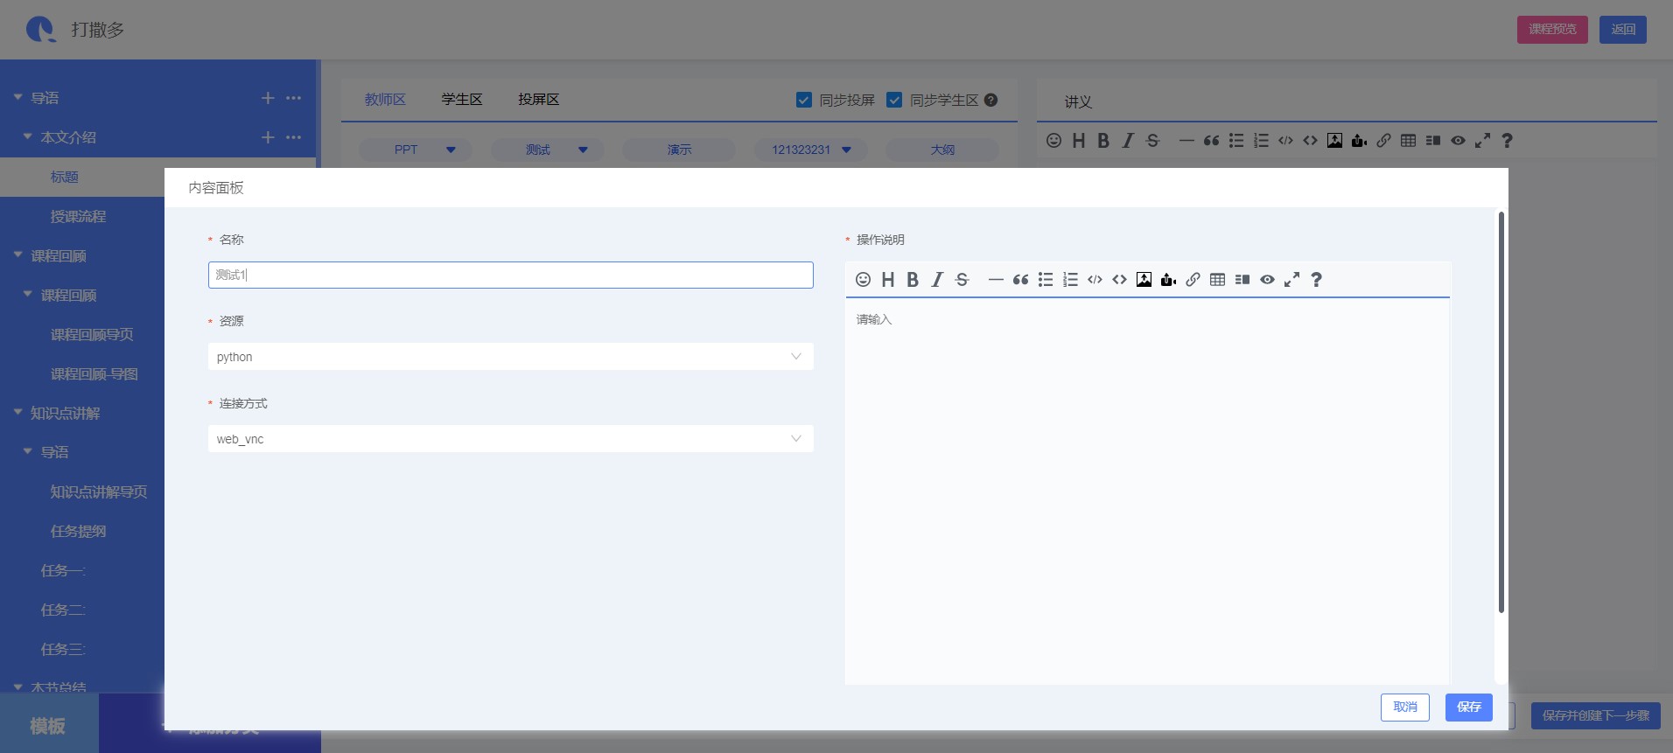
Task: Click 返回 button
Action: (x=1623, y=30)
